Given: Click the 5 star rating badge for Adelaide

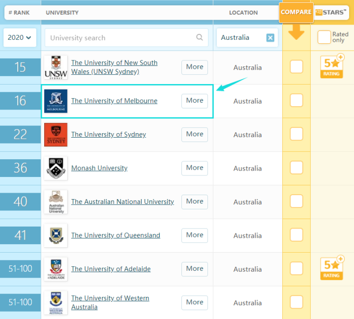Looking at the screenshot, I should tap(332, 268).
